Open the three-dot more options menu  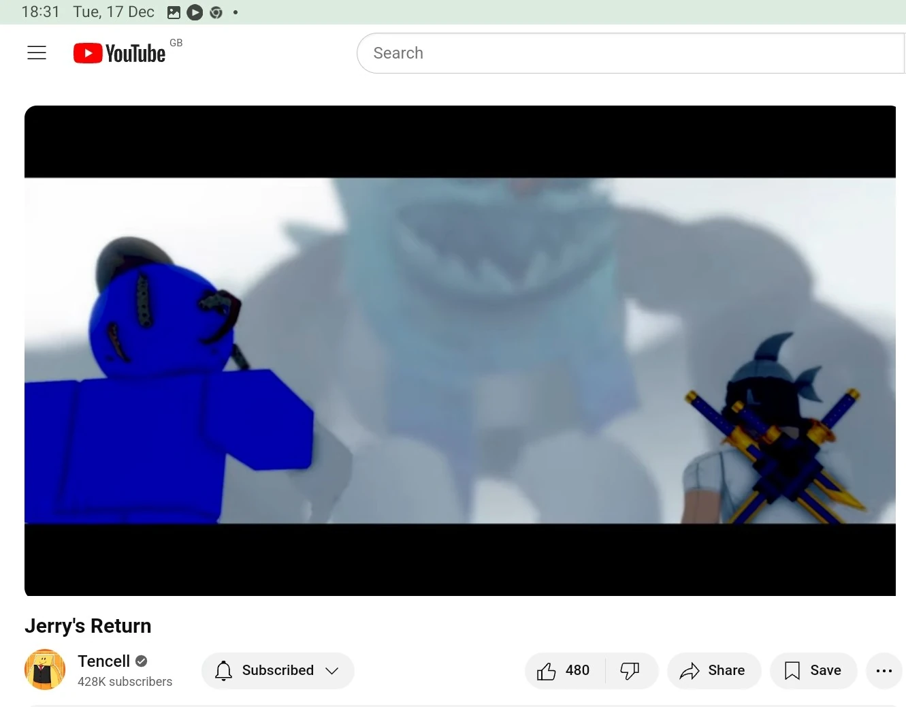[884, 671]
